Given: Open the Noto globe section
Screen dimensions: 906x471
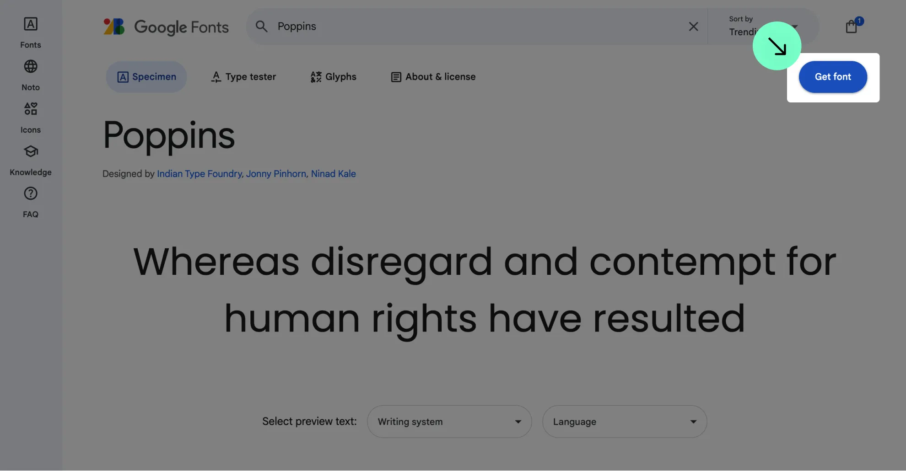Looking at the screenshot, I should coord(31,75).
